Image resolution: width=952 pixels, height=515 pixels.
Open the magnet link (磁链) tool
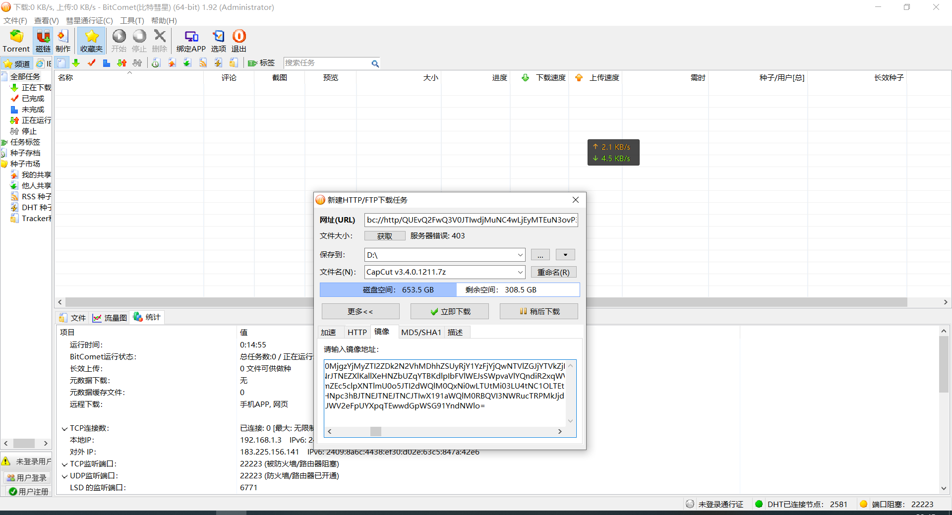pos(43,41)
